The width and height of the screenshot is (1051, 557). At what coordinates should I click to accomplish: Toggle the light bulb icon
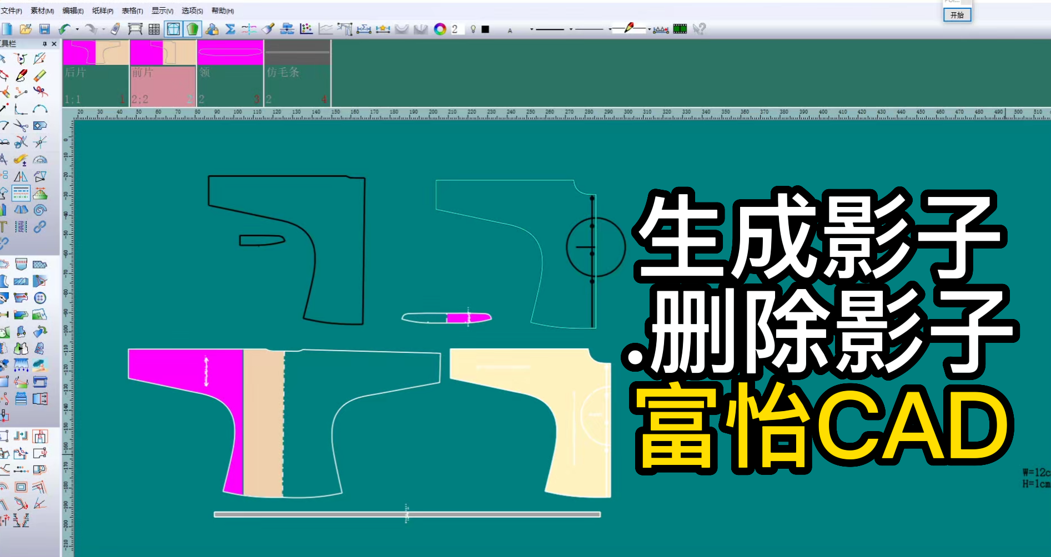pos(473,29)
